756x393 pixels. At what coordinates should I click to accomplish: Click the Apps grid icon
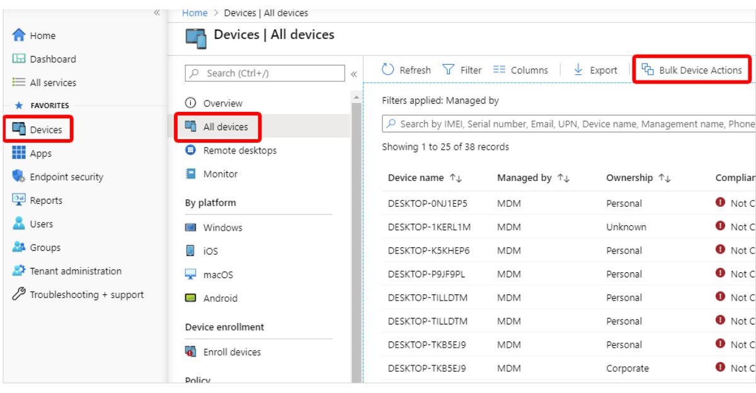tap(18, 153)
